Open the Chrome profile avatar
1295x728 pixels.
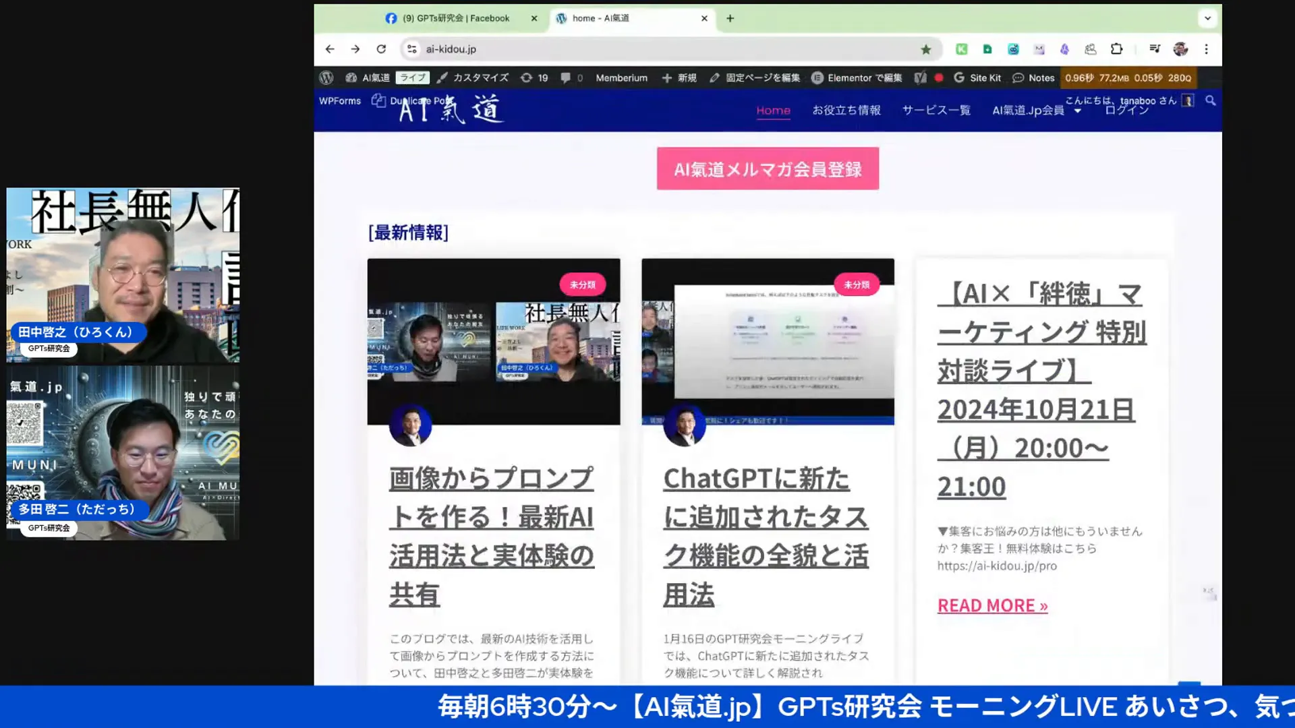coord(1180,49)
